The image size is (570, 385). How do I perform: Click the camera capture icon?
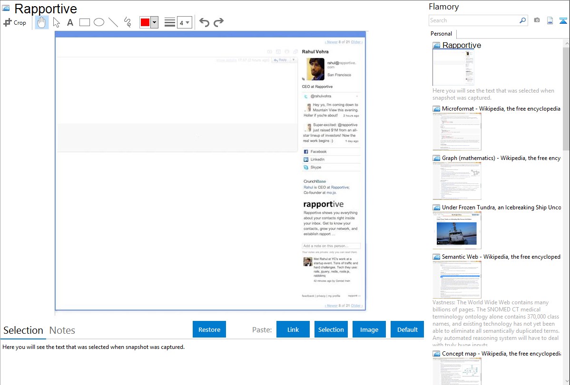[x=537, y=20]
